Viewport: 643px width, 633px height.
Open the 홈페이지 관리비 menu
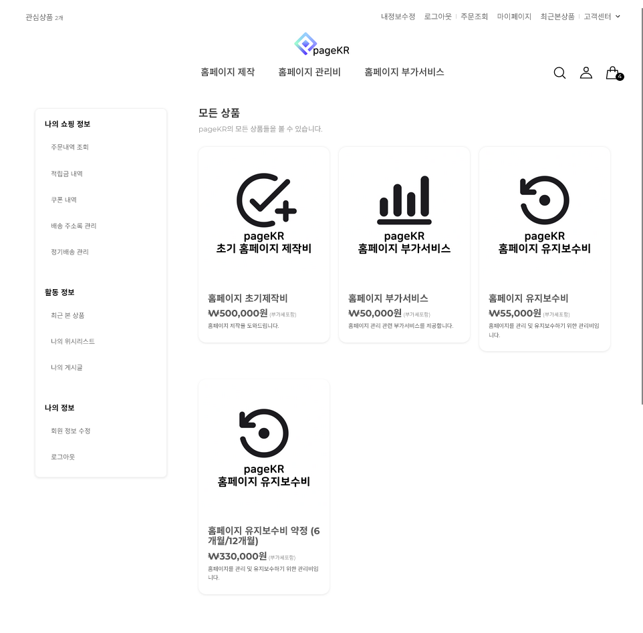309,72
